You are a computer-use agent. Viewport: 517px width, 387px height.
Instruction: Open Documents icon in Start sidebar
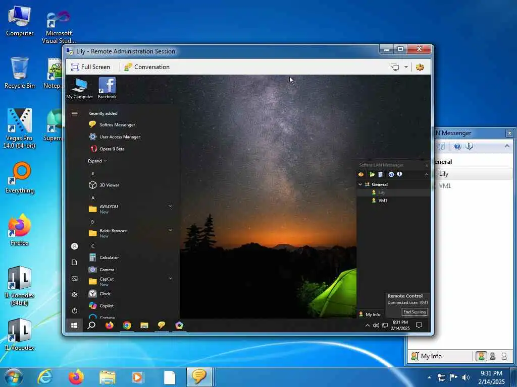click(x=75, y=262)
